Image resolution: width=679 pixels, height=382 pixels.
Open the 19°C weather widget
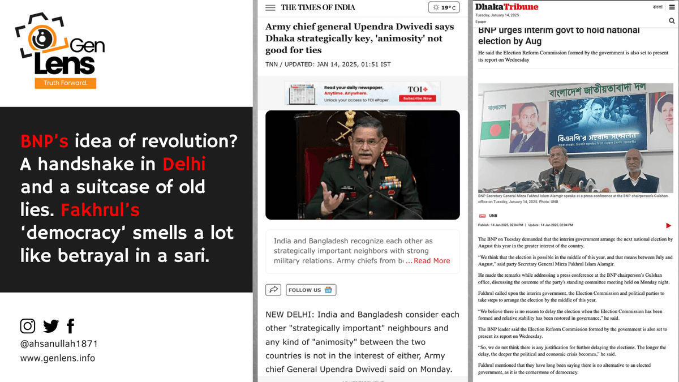(x=444, y=7)
